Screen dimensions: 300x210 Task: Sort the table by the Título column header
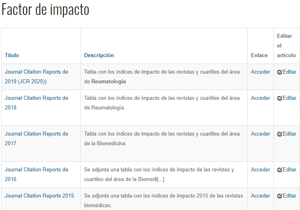click(x=12, y=56)
